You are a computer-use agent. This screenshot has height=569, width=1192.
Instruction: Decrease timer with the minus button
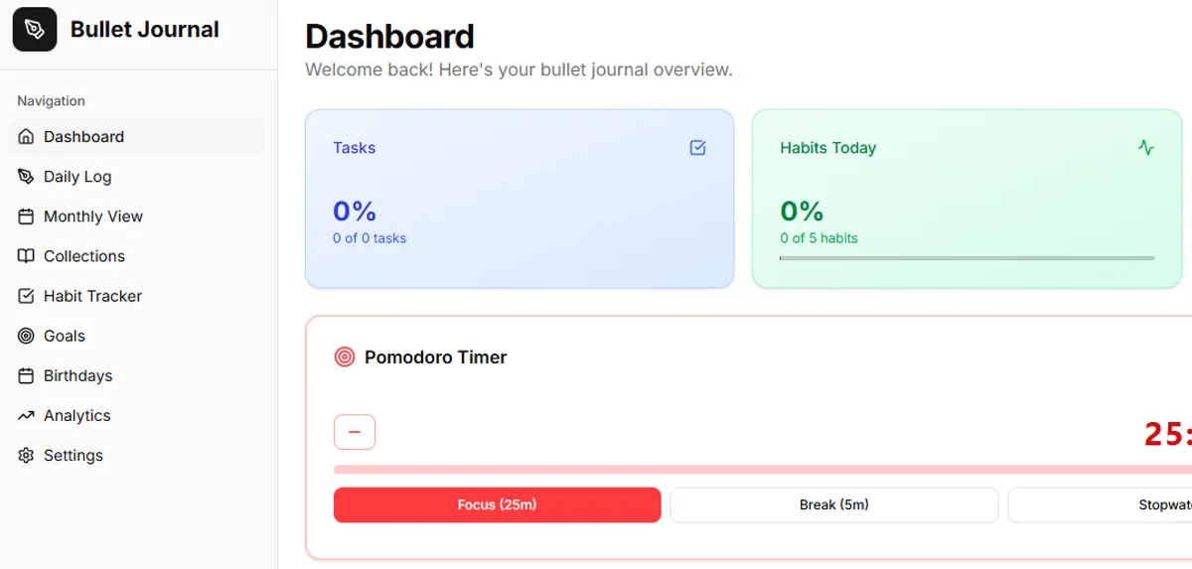(355, 432)
